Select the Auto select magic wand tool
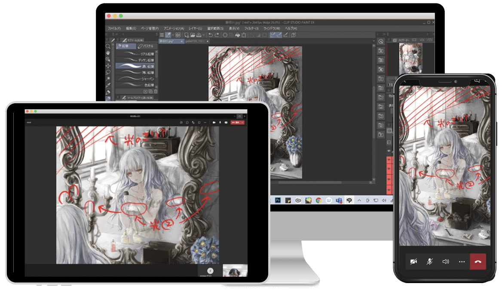Image resolution: width=502 pixels, height=290 pixels. click(x=108, y=78)
